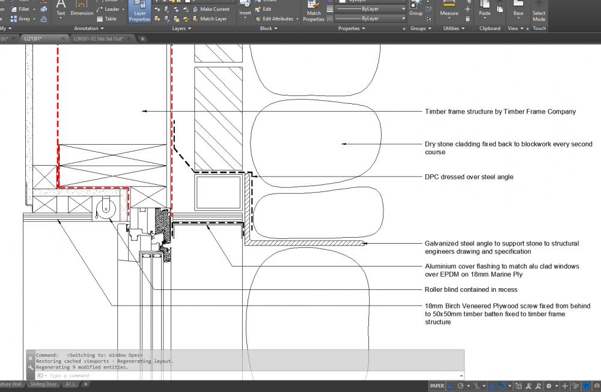
Task: Click Annotation Monitor plus icon
Action: pos(564,386)
